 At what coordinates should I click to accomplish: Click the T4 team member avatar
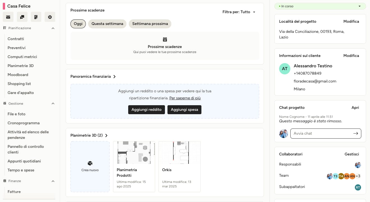341,176
